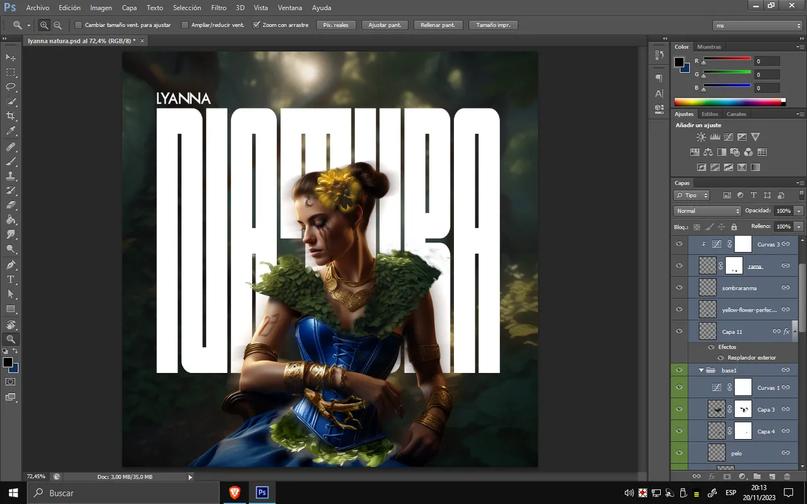The height and width of the screenshot is (504, 807).
Task: Select the Paint Bucket tool
Action: point(11,220)
